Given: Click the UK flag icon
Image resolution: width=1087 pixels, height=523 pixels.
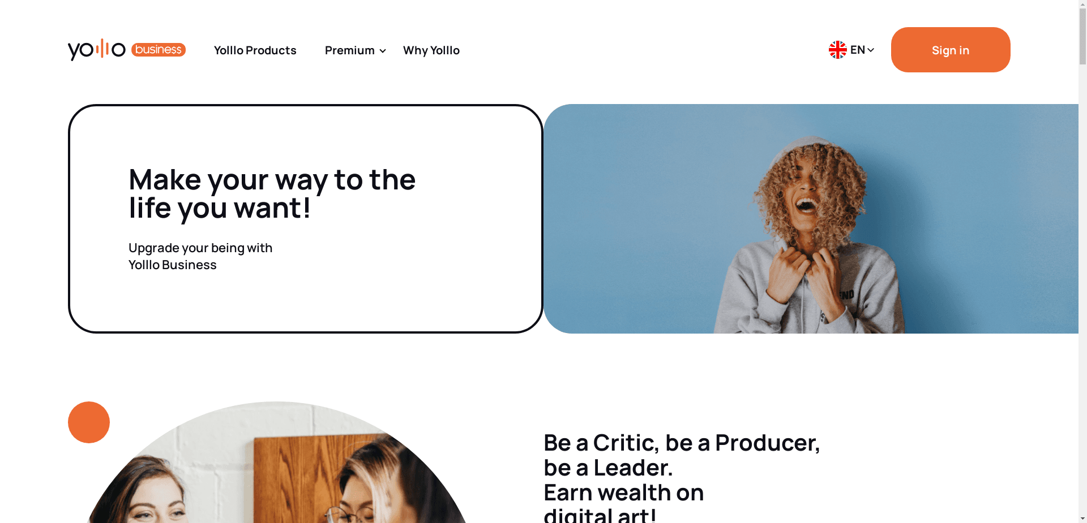Looking at the screenshot, I should 838,50.
